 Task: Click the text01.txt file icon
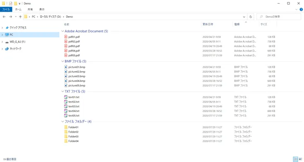pos(66,97)
